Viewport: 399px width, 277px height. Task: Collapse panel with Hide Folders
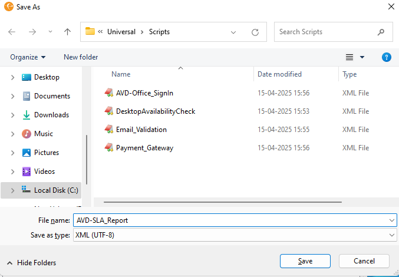(x=32, y=263)
